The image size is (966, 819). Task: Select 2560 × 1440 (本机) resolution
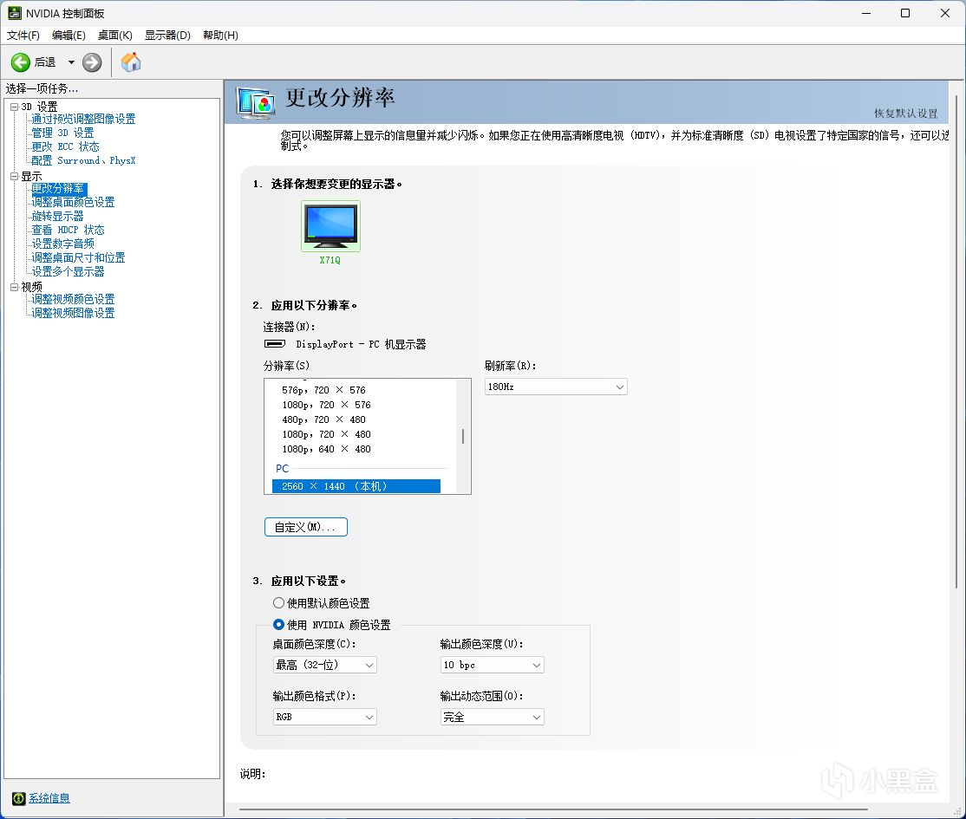[x=356, y=486]
